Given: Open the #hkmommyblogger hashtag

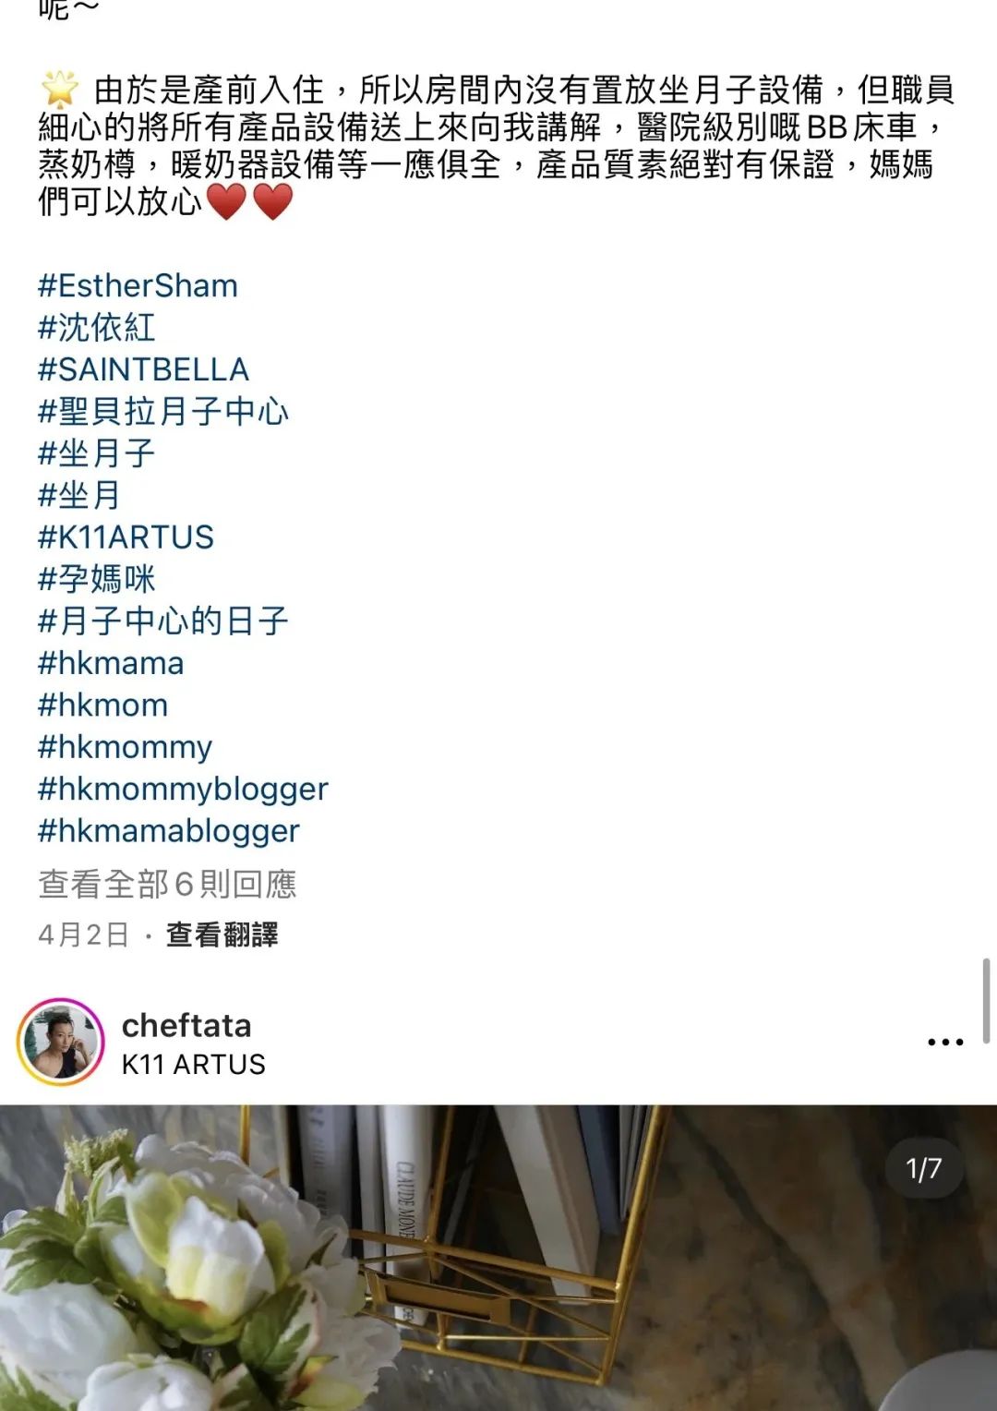Looking at the screenshot, I should (x=183, y=790).
